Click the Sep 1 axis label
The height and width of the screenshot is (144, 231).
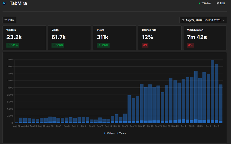click(x=58, y=126)
